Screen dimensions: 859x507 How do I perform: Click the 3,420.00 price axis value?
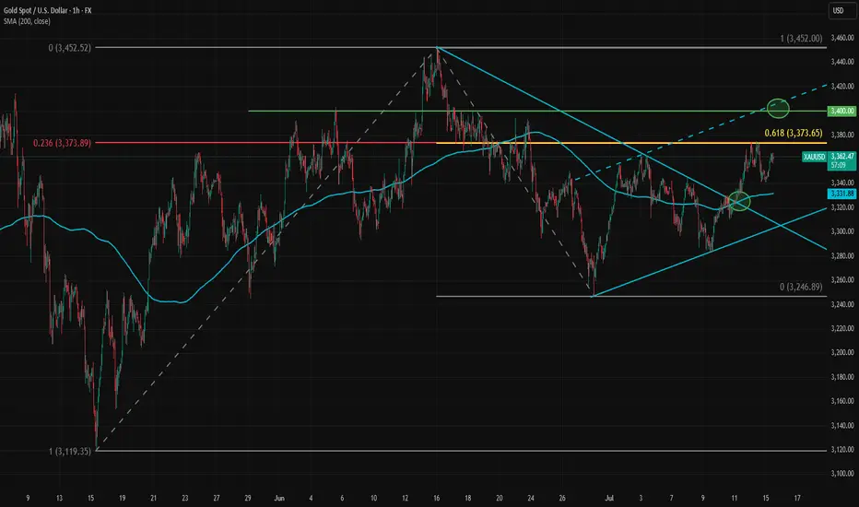click(842, 86)
